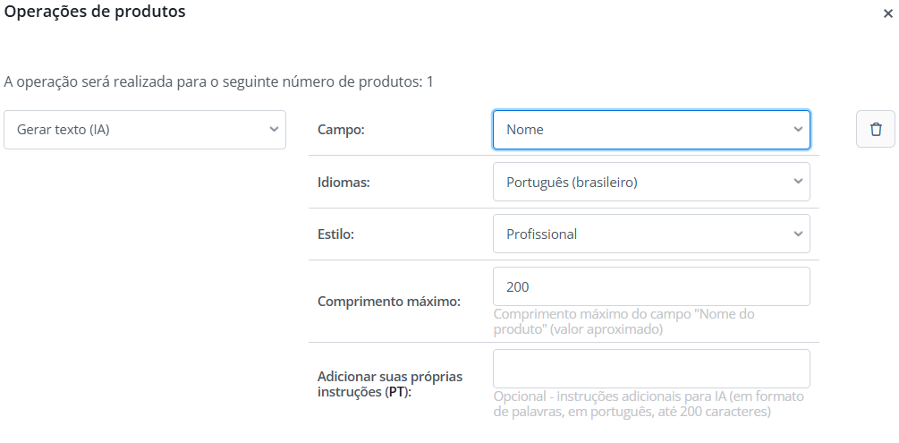Image resolution: width=899 pixels, height=443 pixels.
Task: Click the Comprimento máximo: label
Action: click(x=388, y=301)
